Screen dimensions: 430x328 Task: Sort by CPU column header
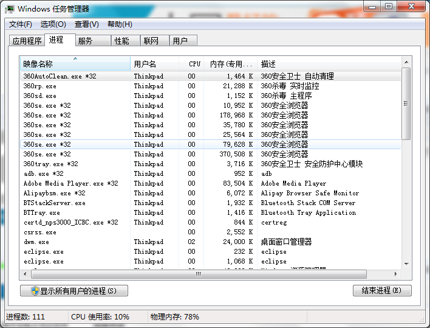tap(191, 64)
